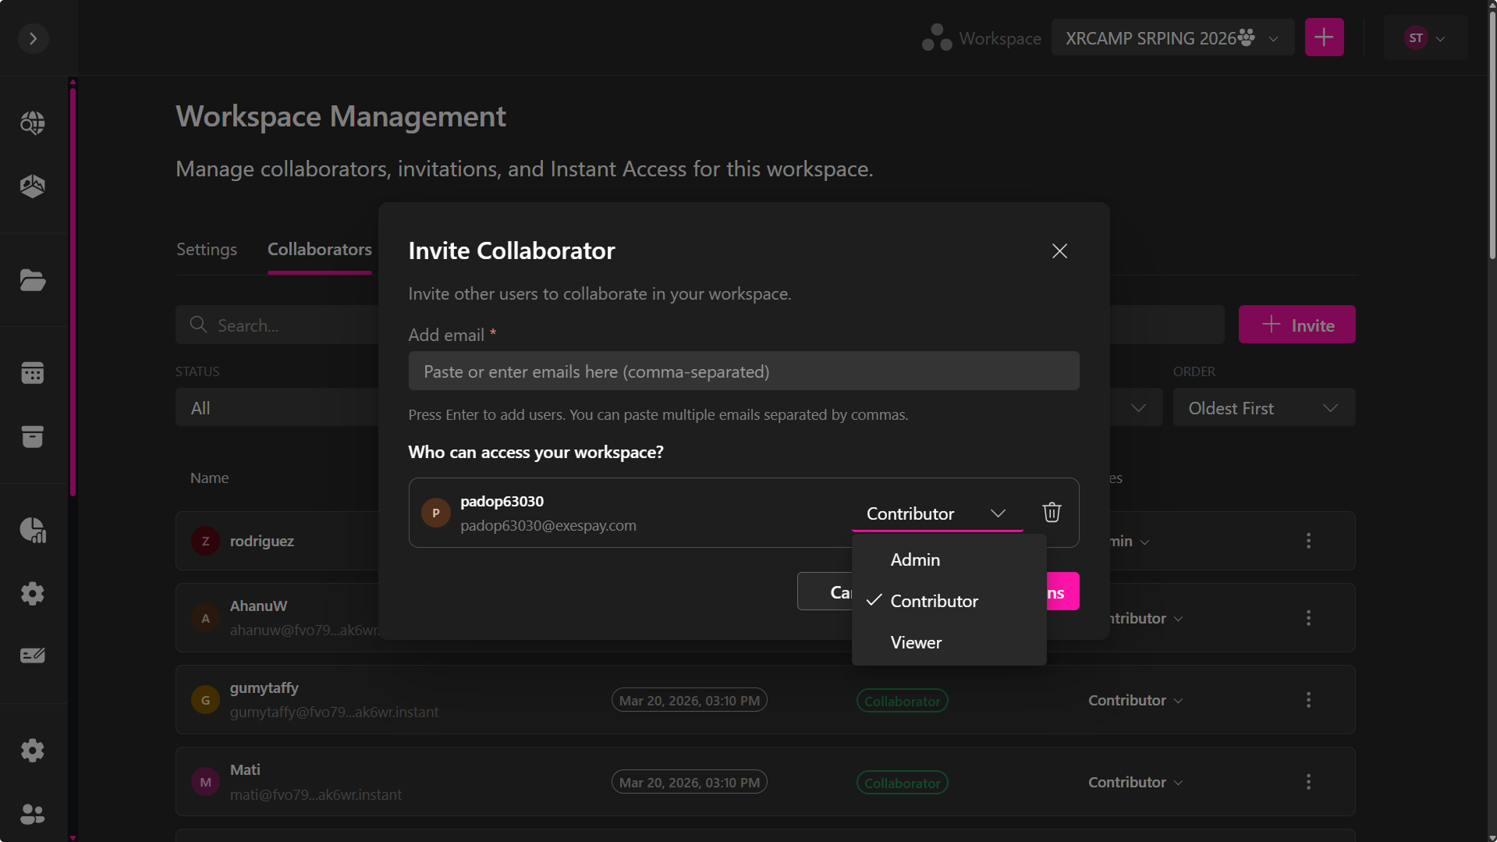Open the analytics chart sidebar icon
This screenshot has height=842, width=1497.
click(33, 530)
